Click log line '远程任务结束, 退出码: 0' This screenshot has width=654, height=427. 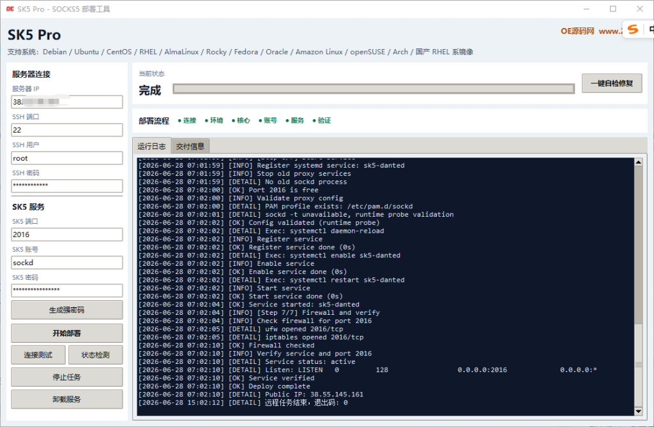coord(306,403)
